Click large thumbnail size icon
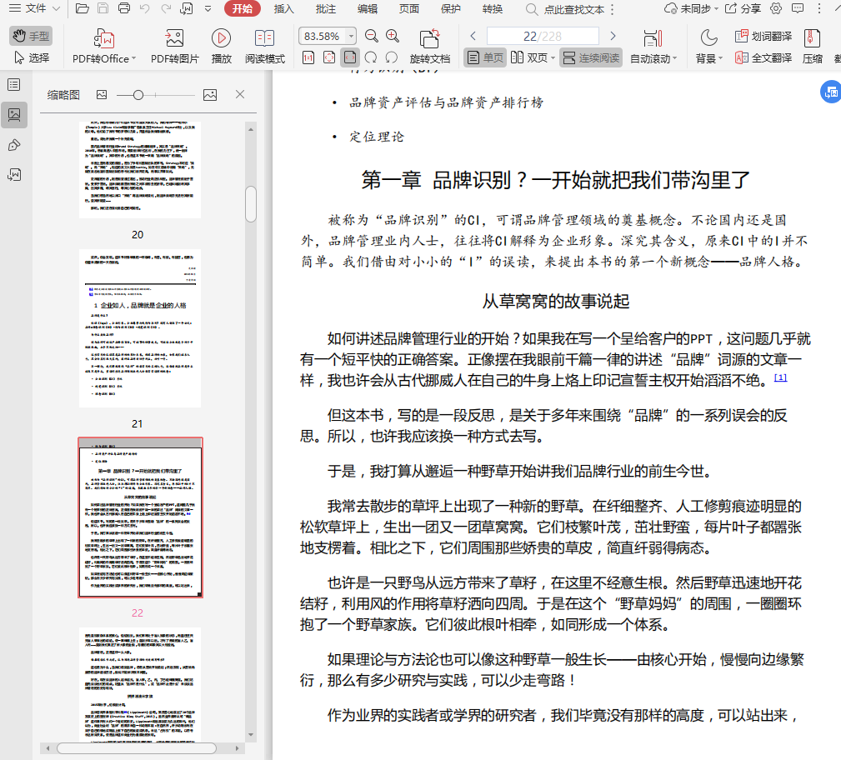Viewport: 841px width, 760px height. click(x=210, y=95)
